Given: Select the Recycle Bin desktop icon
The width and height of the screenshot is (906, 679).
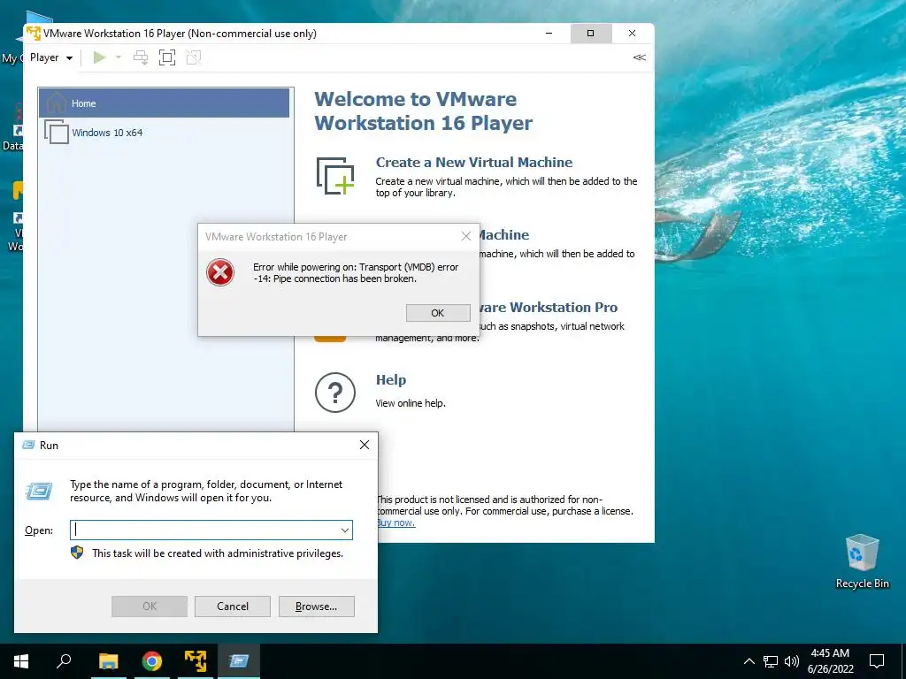Looking at the screenshot, I should point(862,561).
